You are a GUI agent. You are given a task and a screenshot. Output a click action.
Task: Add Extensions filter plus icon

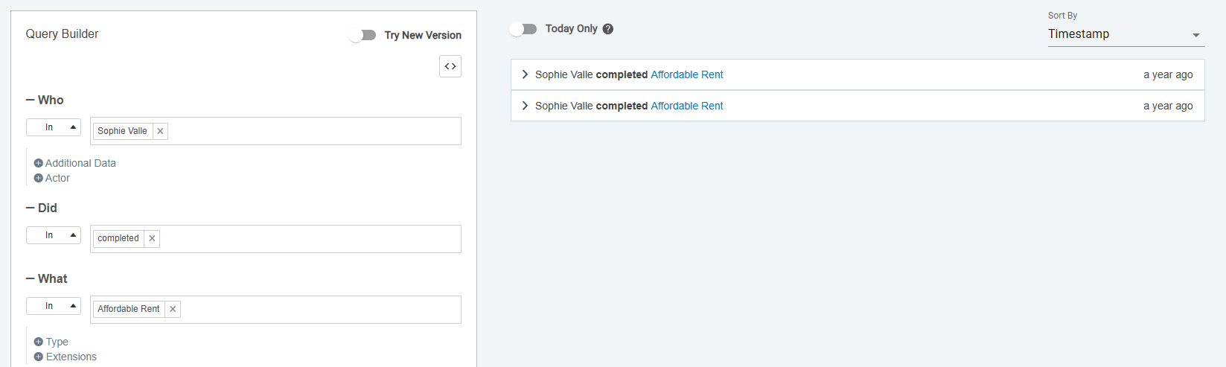(x=39, y=357)
